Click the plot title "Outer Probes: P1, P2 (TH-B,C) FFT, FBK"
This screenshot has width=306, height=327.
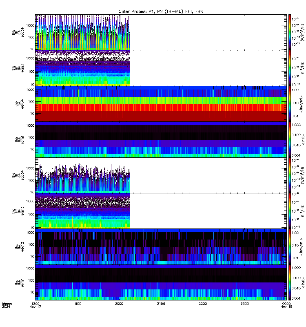pyautogui.click(x=161, y=12)
